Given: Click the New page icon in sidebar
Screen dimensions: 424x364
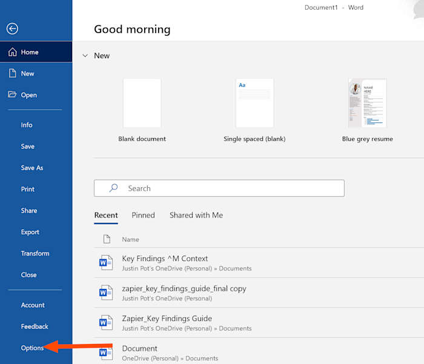Looking at the screenshot, I should [13, 73].
